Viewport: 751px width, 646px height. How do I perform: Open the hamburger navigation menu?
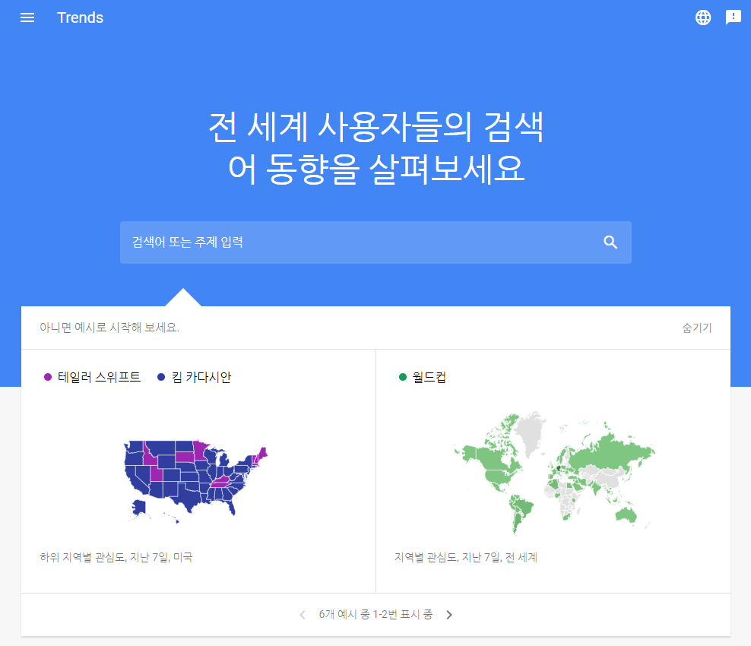pyautogui.click(x=27, y=17)
